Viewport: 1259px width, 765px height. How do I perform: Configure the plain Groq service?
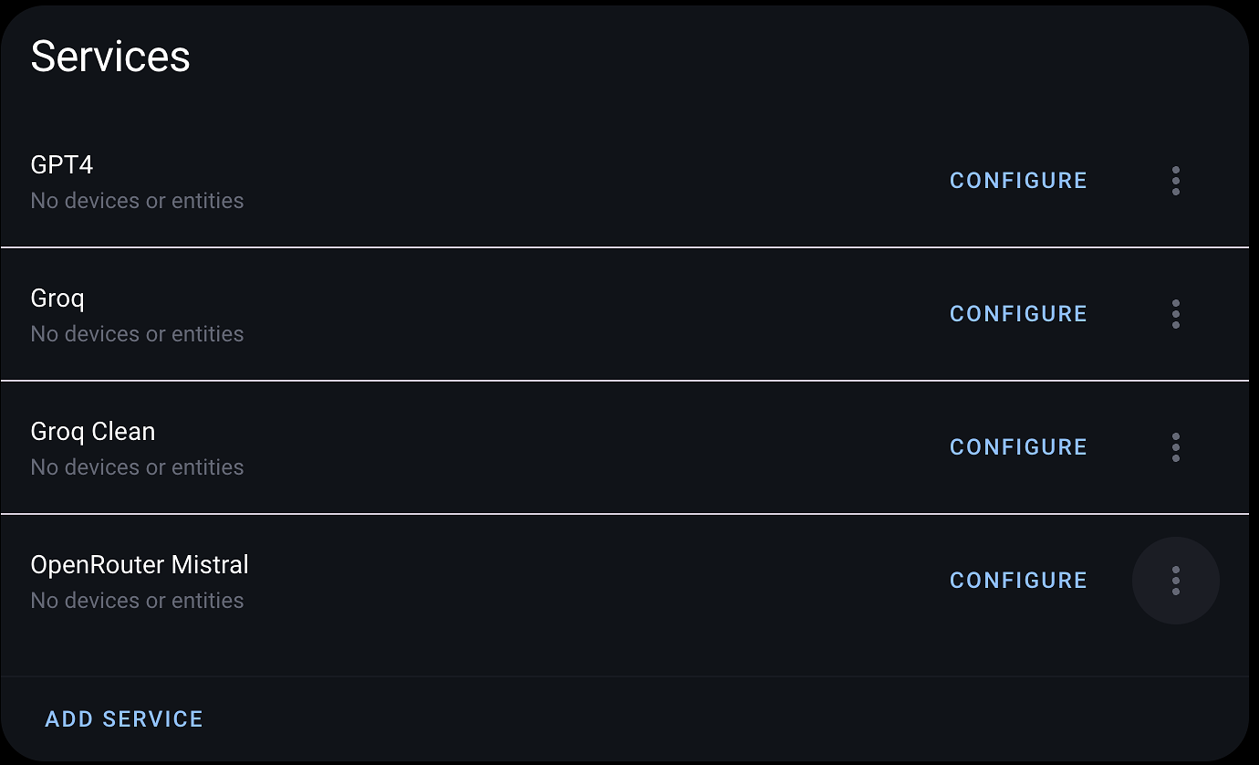click(x=1018, y=314)
